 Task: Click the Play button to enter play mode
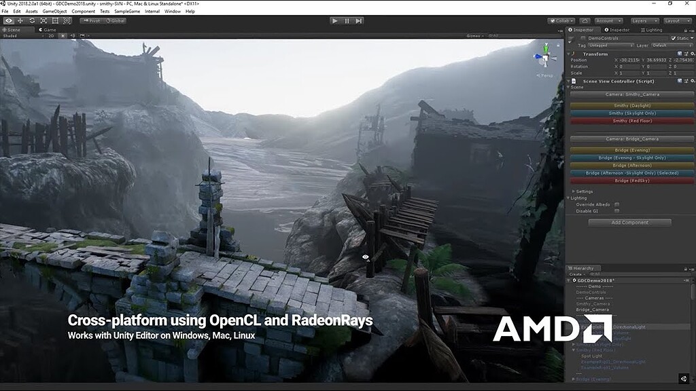coord(335,20)
